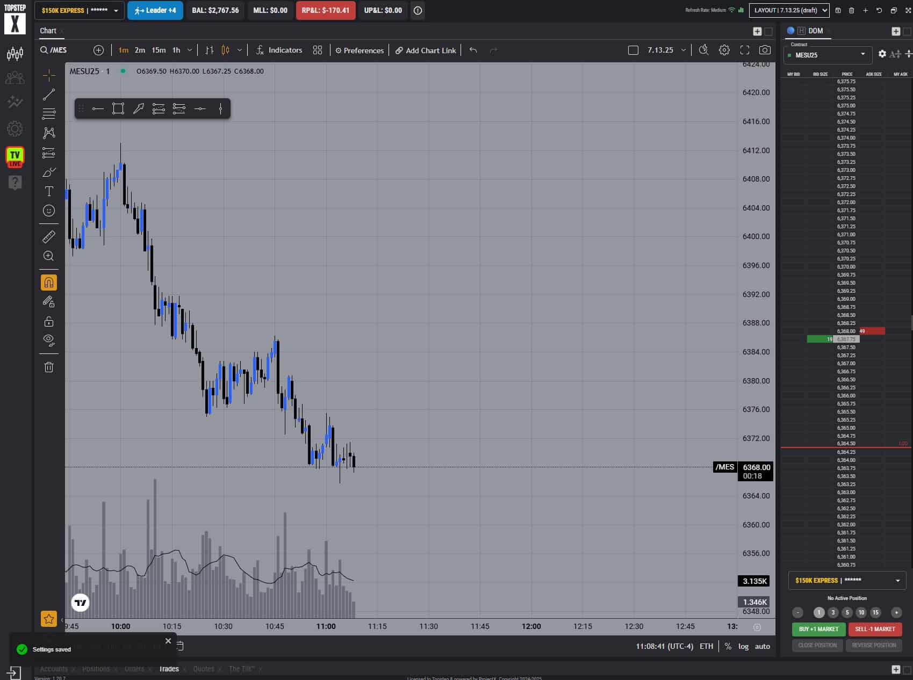Click BUY +1 MARKET button
The height and width of the screenshot is (680, 913).
pos(818,629)
